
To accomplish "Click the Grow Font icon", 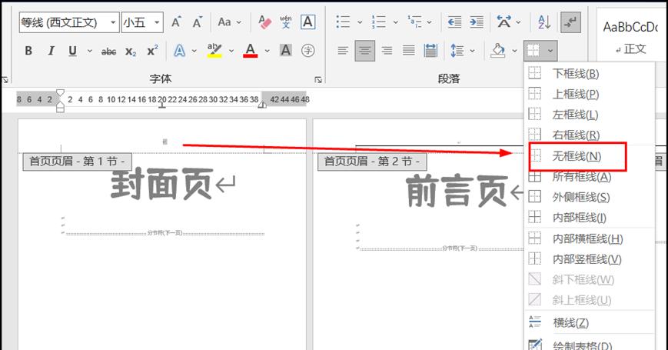I will coord(176,22).
